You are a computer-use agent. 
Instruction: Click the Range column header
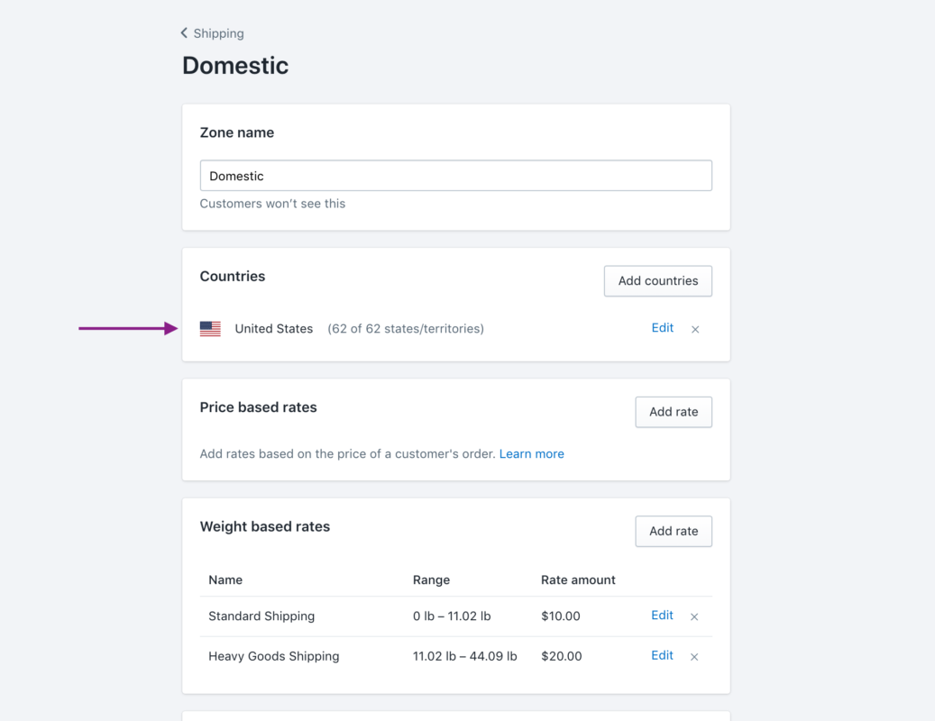click(431, 580)
